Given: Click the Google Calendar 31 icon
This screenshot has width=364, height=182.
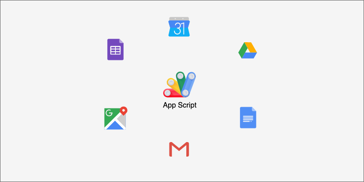Looking at the screenshot, I should coord(179,27).
